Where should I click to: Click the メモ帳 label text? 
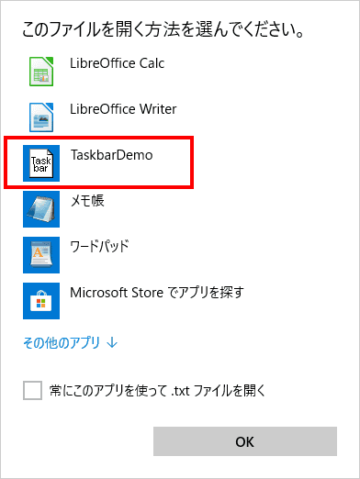87,201
